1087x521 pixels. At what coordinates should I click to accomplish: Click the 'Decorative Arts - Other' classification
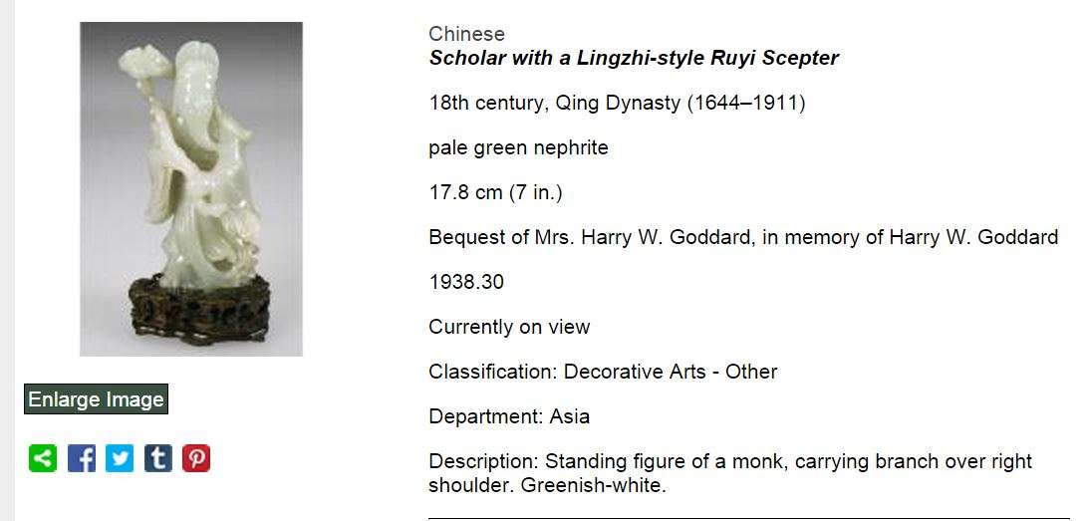671,372
